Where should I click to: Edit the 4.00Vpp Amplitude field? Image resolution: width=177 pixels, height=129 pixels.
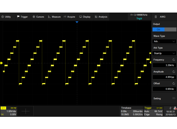point(164,77)
